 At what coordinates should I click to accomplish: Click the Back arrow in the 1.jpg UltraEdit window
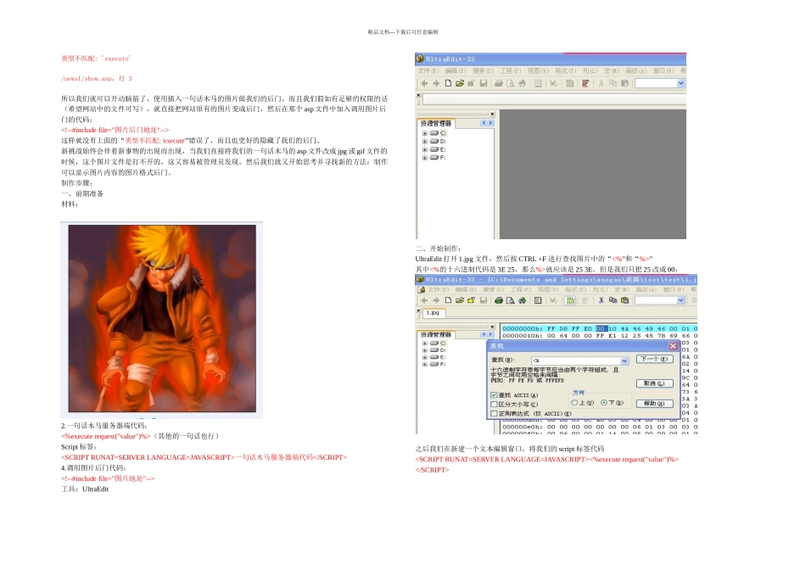[424, 300]
